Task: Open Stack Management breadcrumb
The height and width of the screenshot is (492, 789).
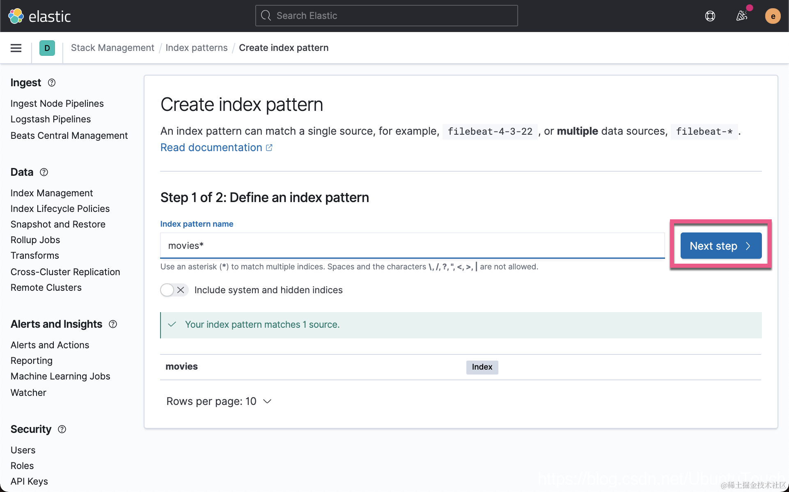Action: coord(112,48)
